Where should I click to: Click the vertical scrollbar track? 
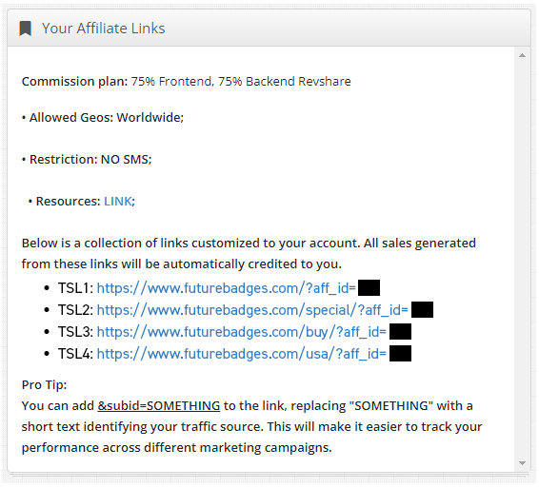(522, 260)
